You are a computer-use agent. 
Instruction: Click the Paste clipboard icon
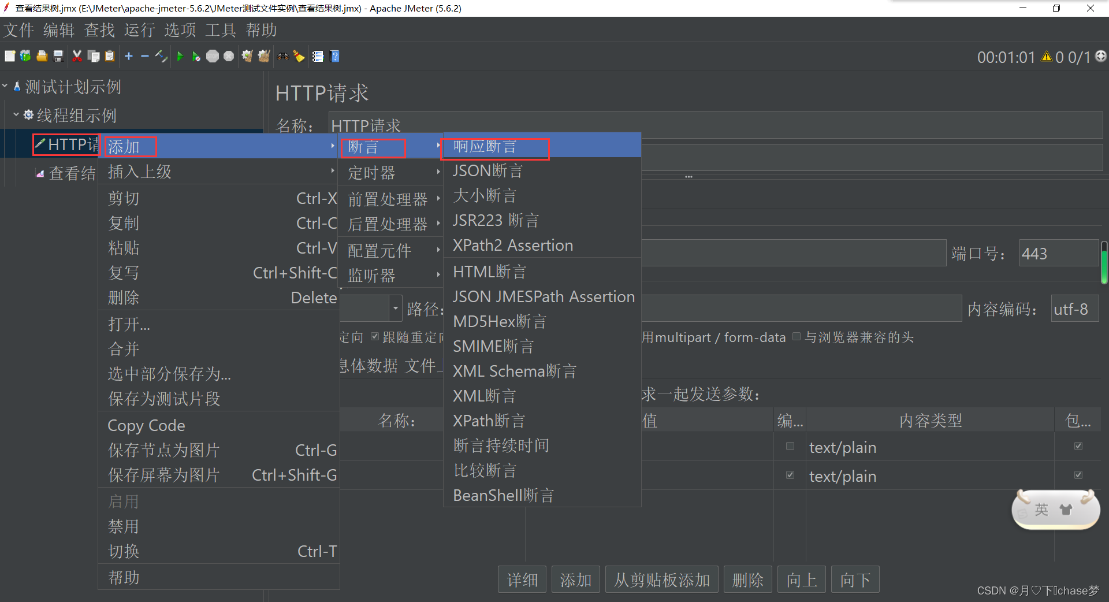click(110, 56)
